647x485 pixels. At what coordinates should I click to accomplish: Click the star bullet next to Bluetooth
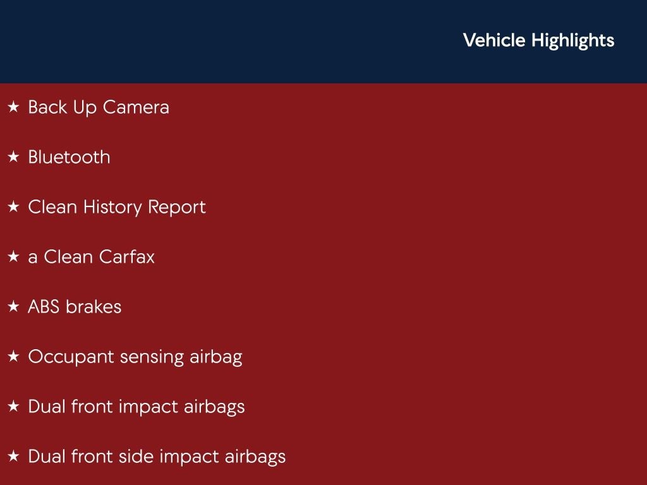(x=13, y=157)
